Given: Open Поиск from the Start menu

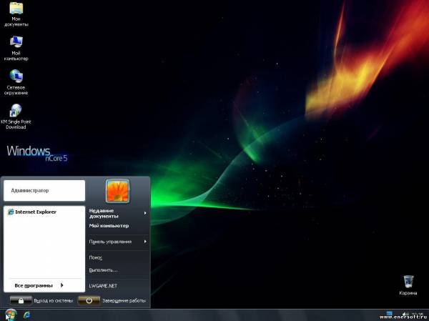Looking at the screenshot, I should pos(118,257).
